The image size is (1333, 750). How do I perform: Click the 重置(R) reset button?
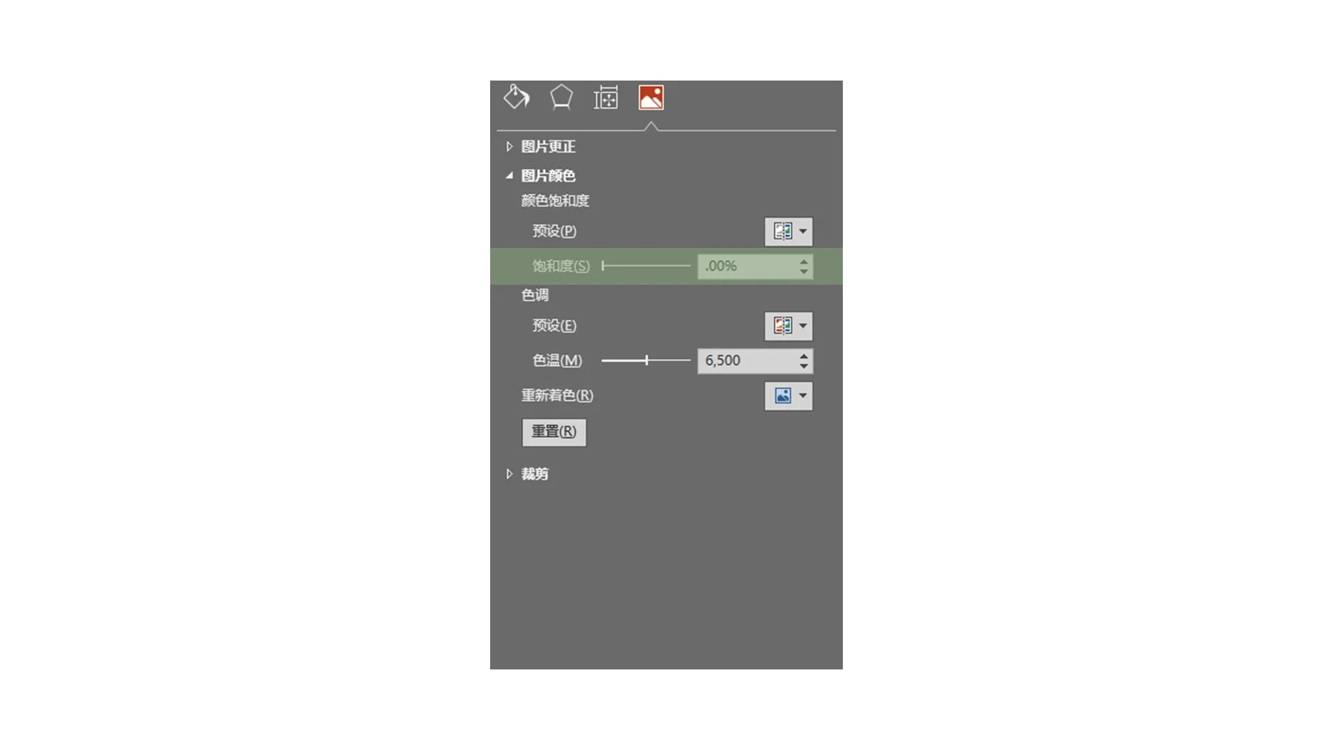pos(554,432)
